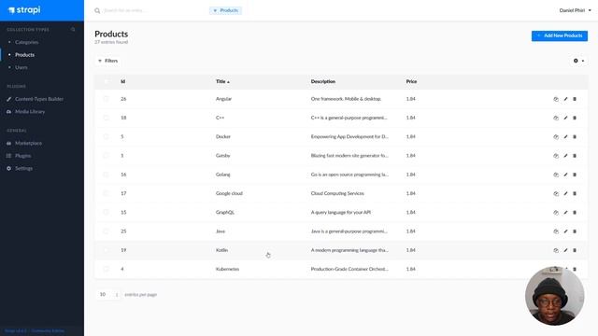Check the C++ row checkbox

pyautogui.click(x=106, y=118)
